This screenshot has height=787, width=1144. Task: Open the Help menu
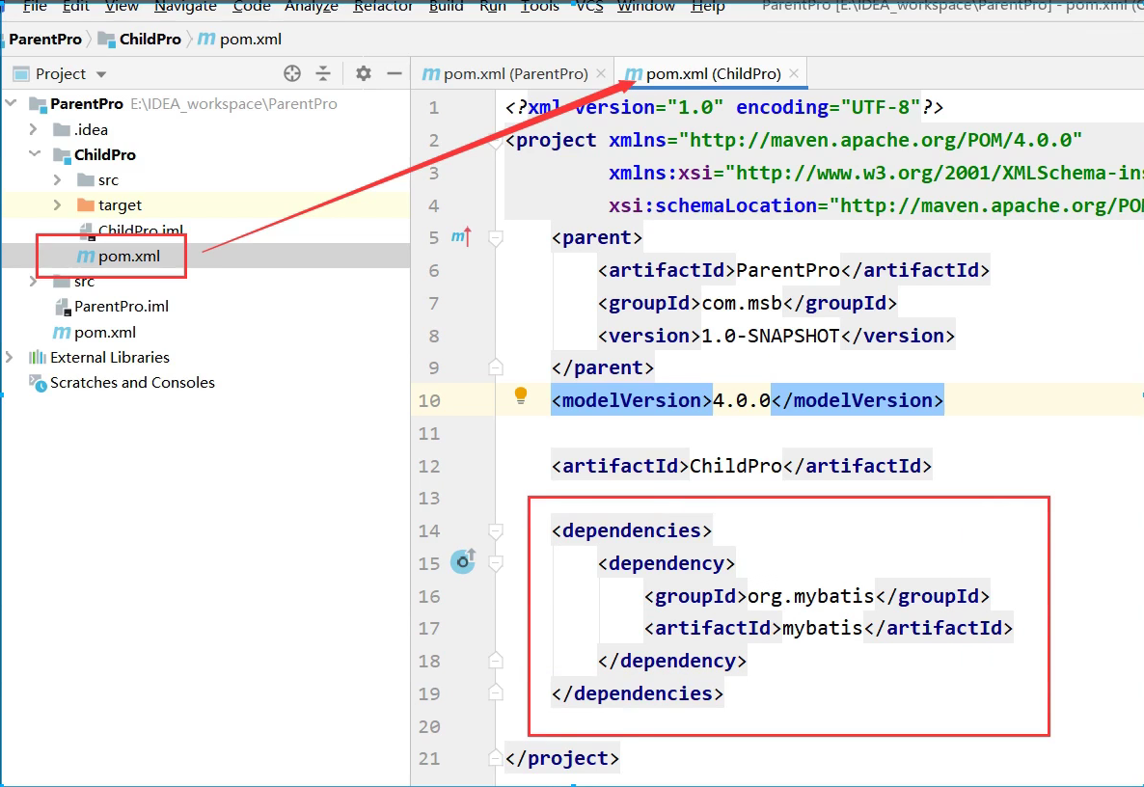(708, 7)
